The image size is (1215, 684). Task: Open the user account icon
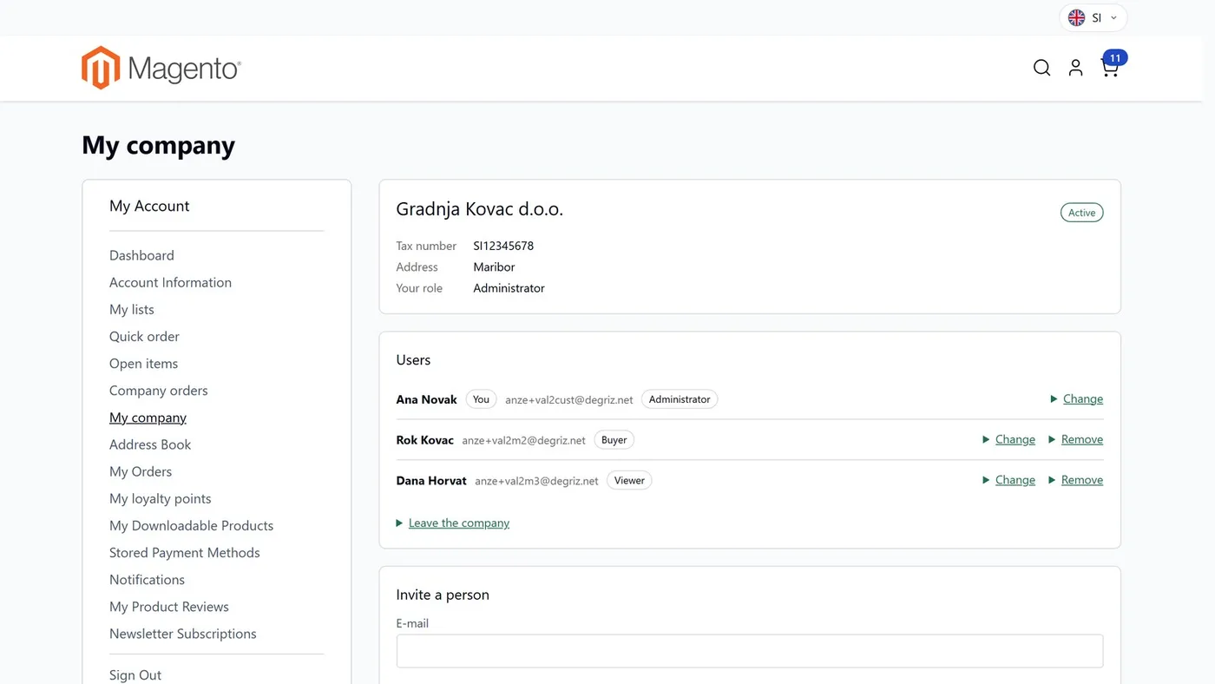click(1075, 68)
